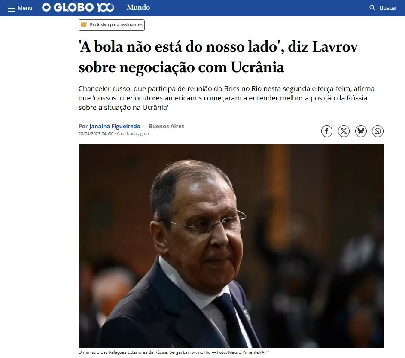Share article on Bluesky
This screenshot has width=405, height=358.
(x=361, y=131)
